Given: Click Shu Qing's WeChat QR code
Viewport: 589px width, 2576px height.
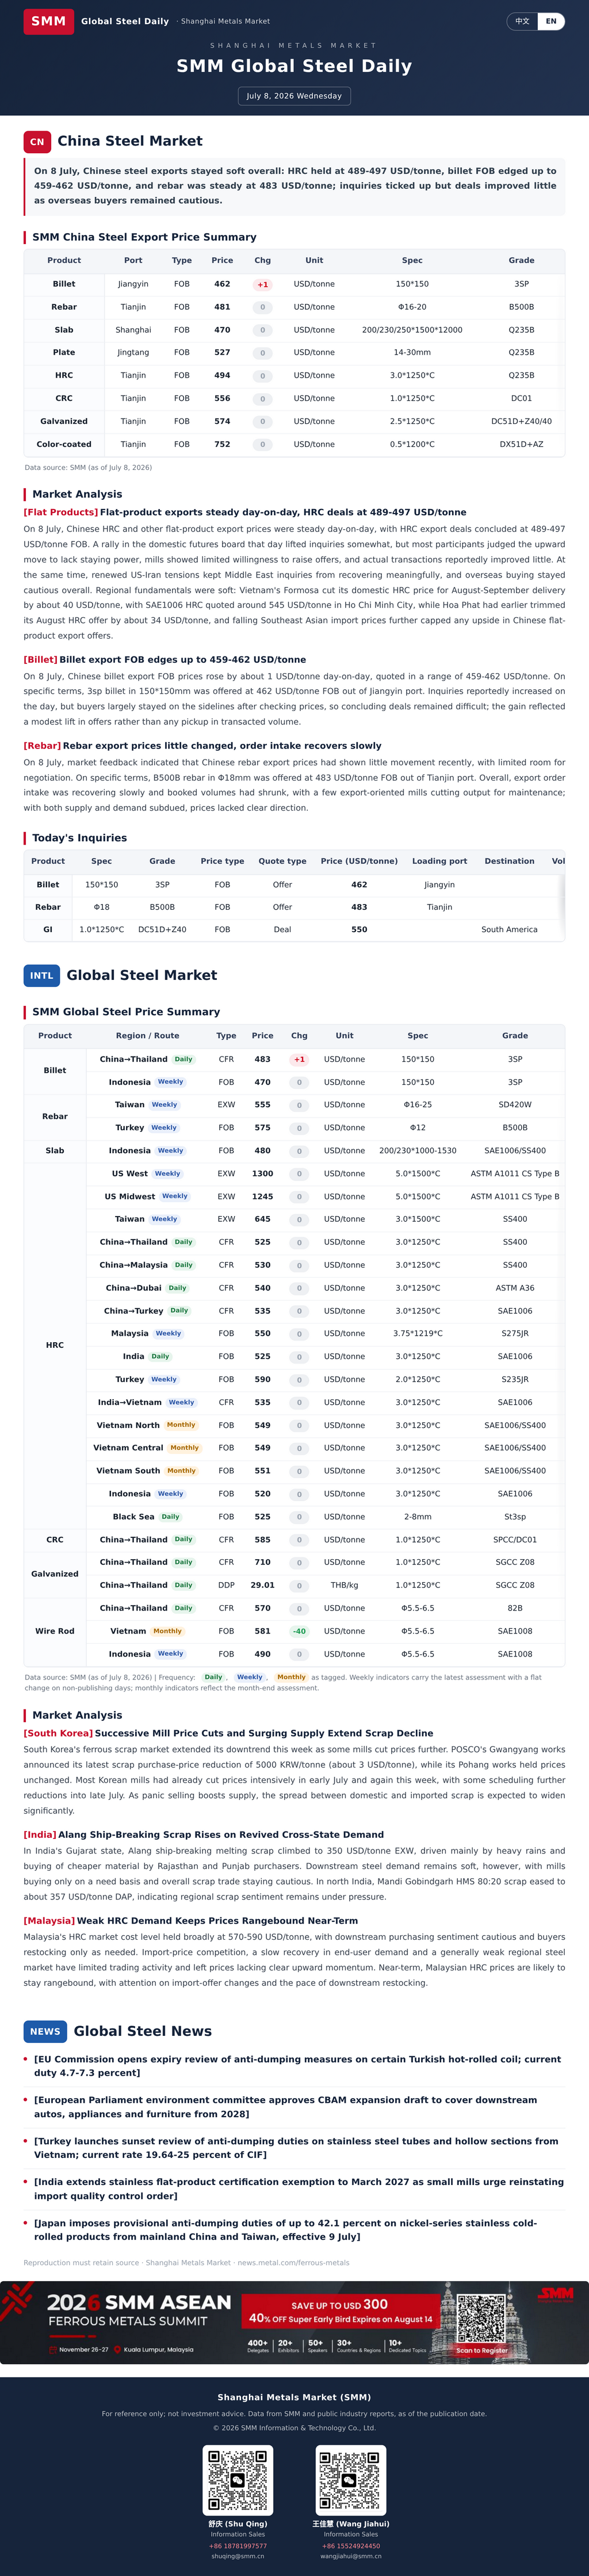Looking at the screenshot, I should click(238, 2480).
